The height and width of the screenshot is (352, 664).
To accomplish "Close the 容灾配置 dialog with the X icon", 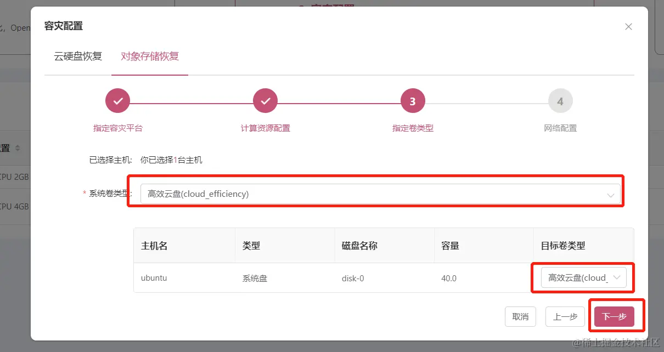I will point(628,27).
